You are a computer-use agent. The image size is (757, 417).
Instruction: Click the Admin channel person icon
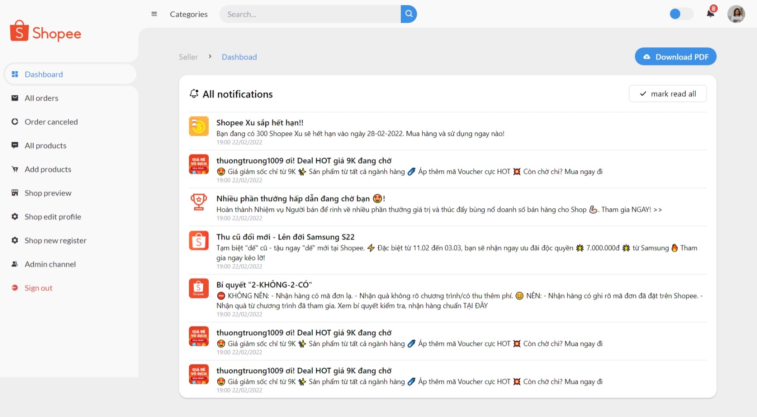tap(15, 264)
